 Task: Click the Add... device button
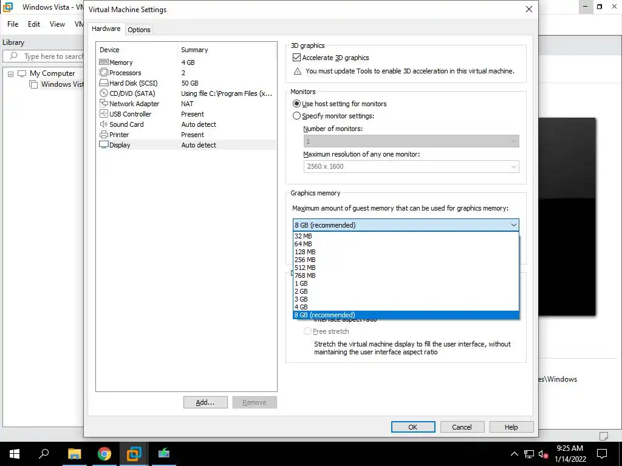(205, 402)
